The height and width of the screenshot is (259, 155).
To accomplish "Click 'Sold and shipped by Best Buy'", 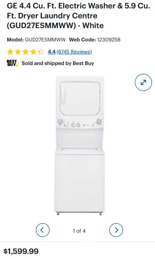I will pos(58,63).
